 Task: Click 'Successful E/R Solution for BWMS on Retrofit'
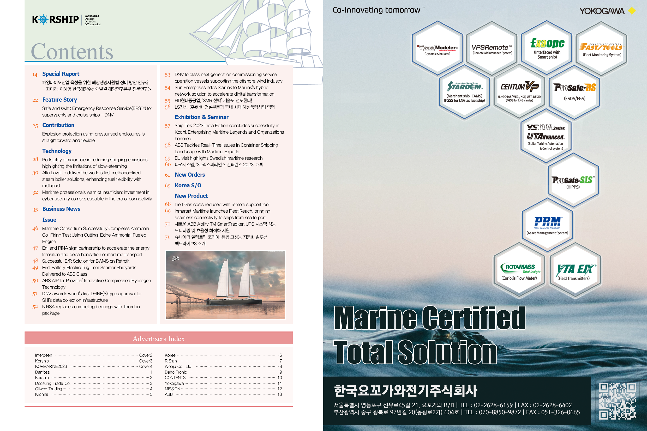(86, 261)
